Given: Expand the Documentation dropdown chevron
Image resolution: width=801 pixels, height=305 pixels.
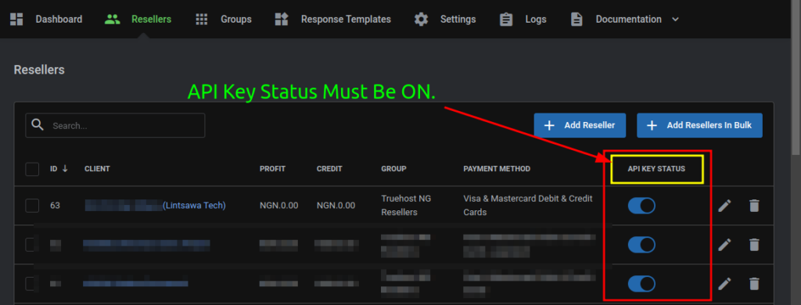Looking at the screenshot, I should [x=675, y=20].
